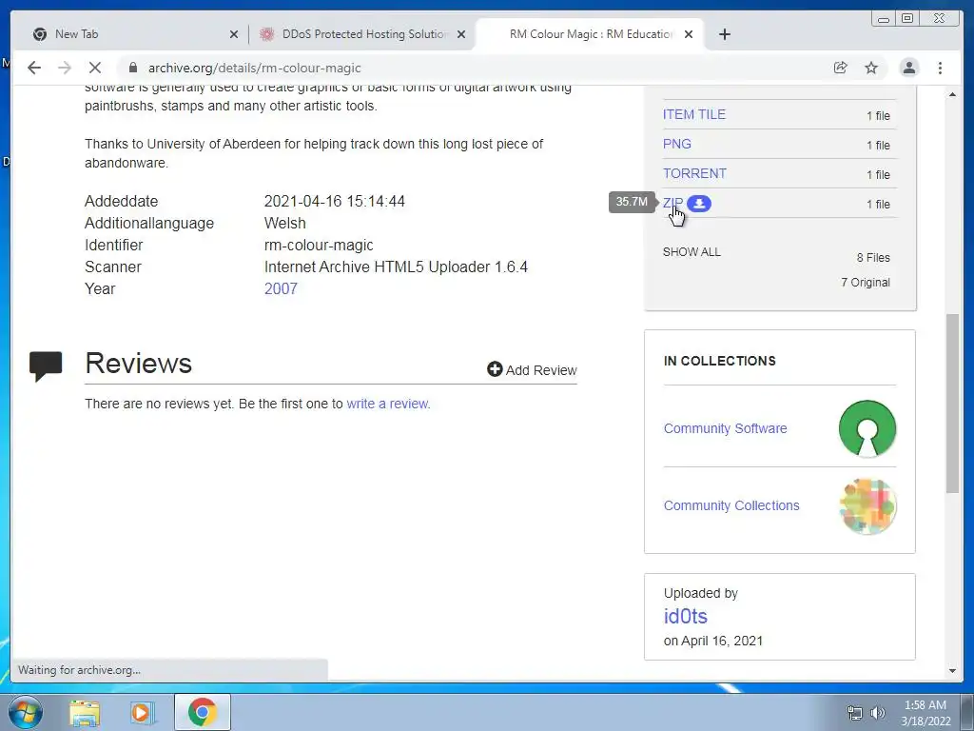Click the 'Welsh' language value
This screenshot has height=731, width=974.
(285, 223)
